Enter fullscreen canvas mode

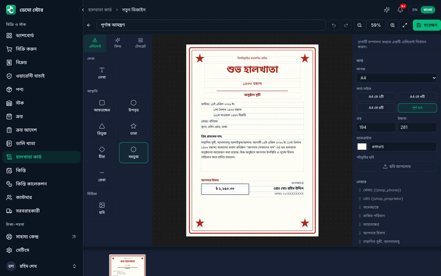[405, 25]
